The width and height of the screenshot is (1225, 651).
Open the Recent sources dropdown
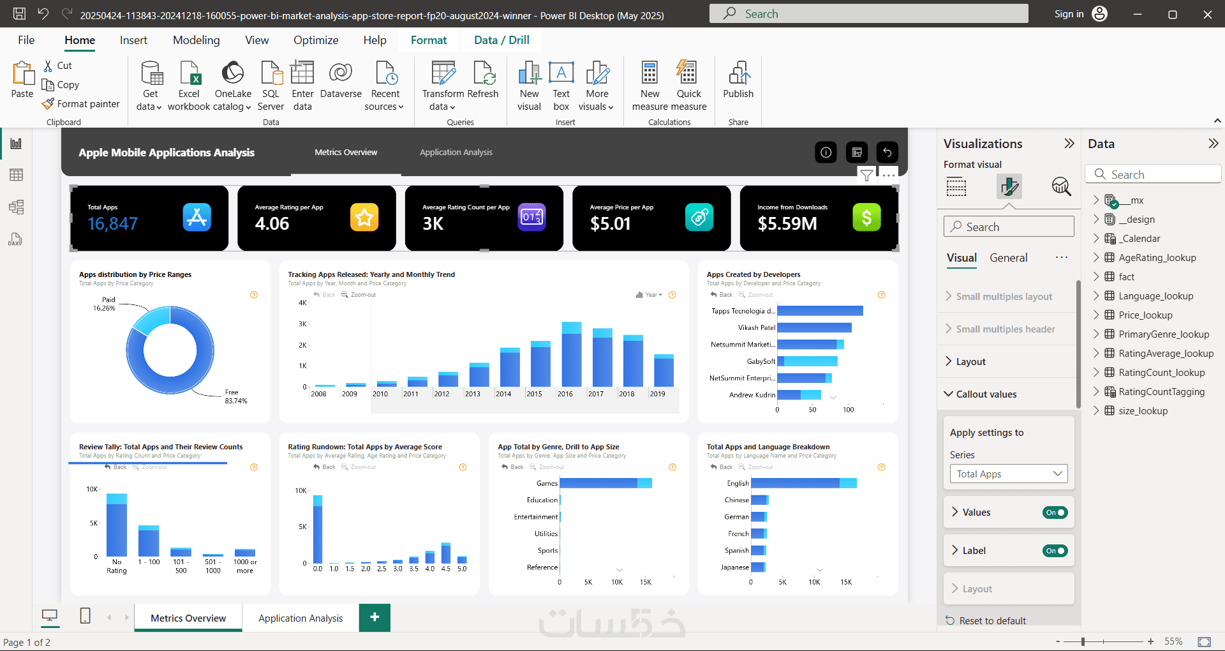385,86
